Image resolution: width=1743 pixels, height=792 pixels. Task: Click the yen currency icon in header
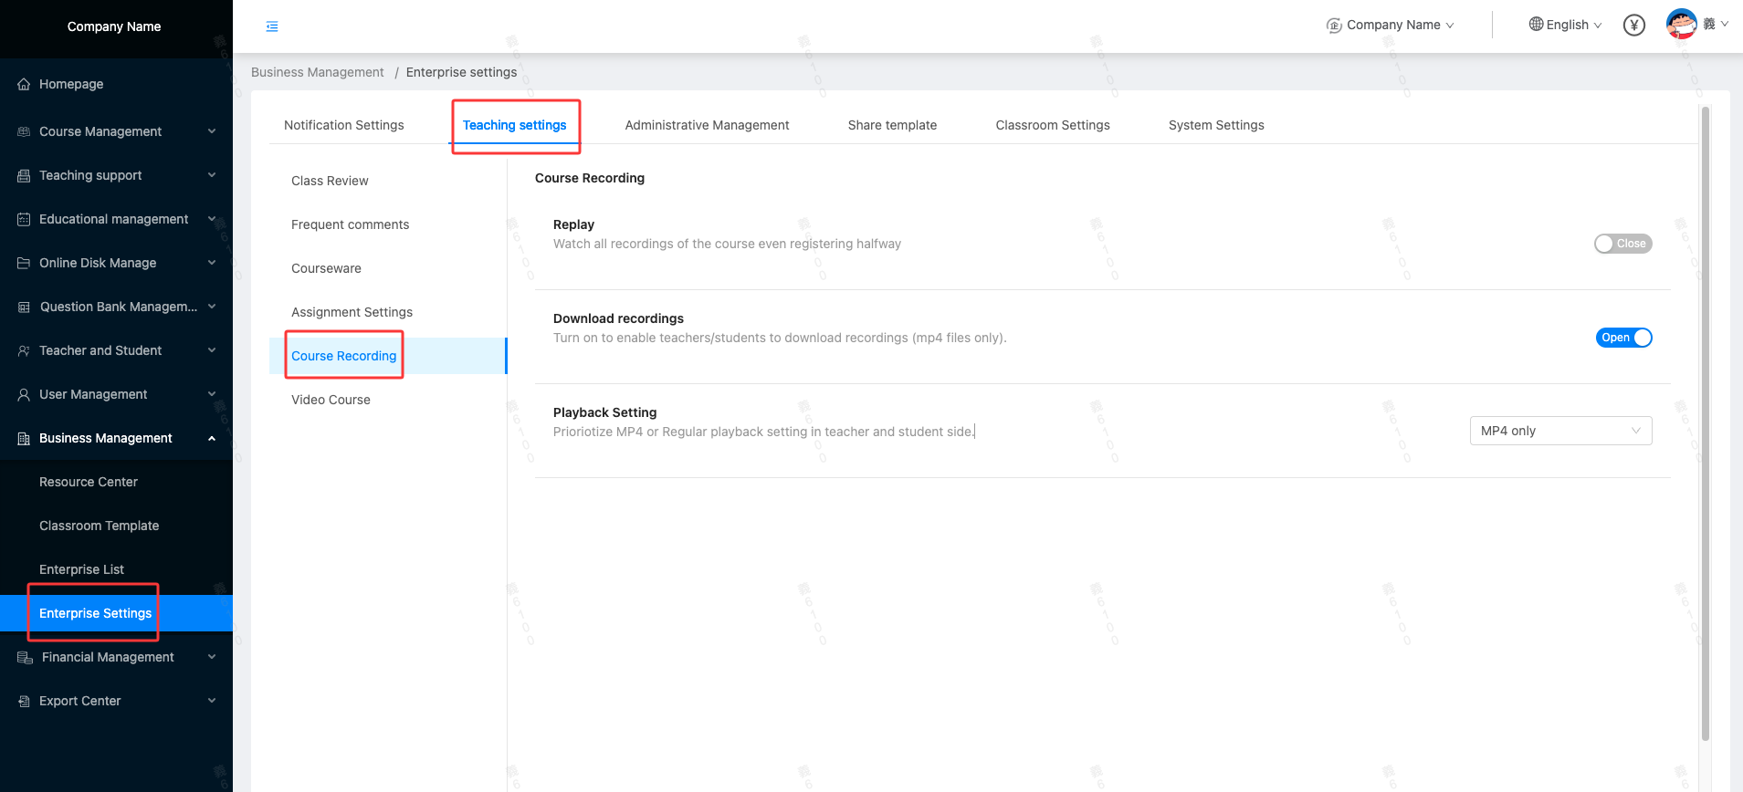1633,26
